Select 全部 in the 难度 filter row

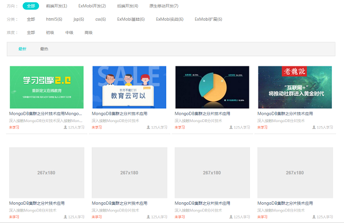click(x=31, y=33)
